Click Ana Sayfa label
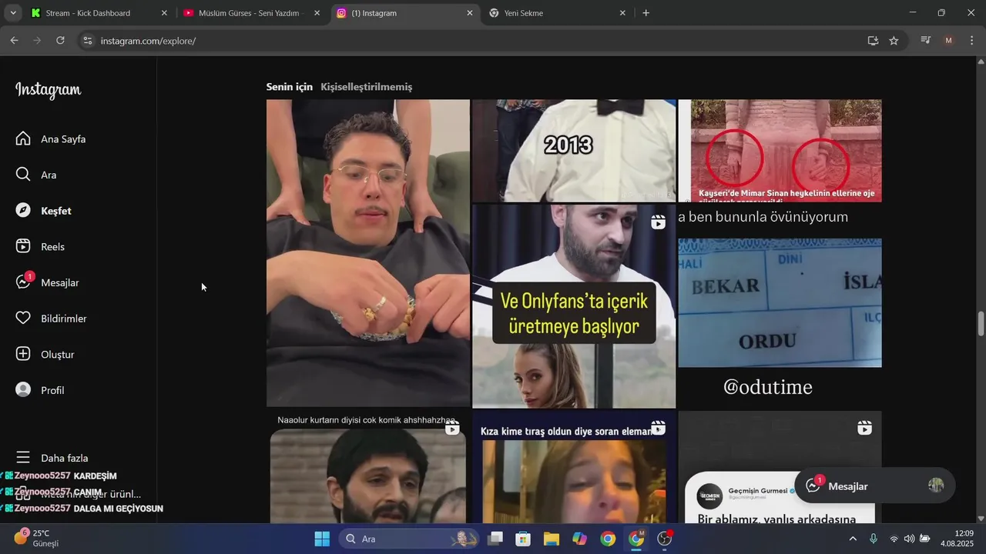The image size is (986, 554). 63,139
